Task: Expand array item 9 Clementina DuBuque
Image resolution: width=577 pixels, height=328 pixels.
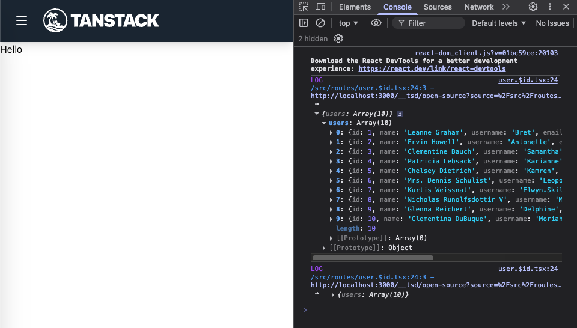Action: 331,219
